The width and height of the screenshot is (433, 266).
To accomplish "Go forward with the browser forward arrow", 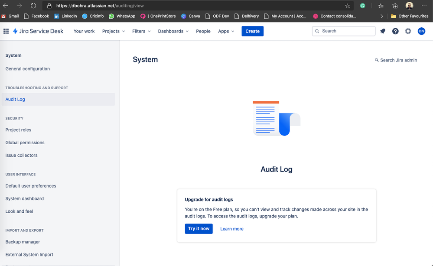I will coord(20,6).
